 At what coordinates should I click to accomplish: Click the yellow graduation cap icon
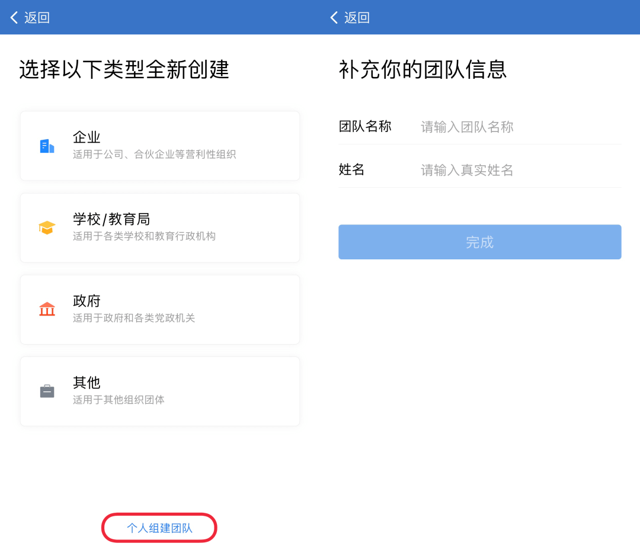(47, 227)
